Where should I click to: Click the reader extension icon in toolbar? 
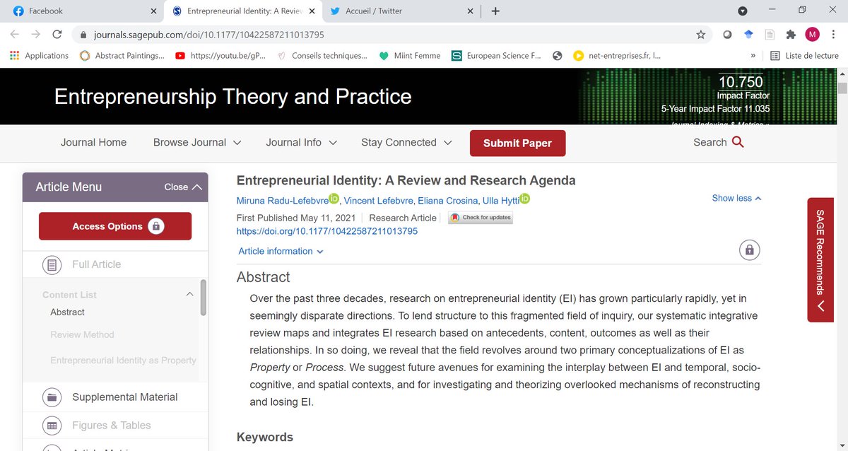(770, 34)
